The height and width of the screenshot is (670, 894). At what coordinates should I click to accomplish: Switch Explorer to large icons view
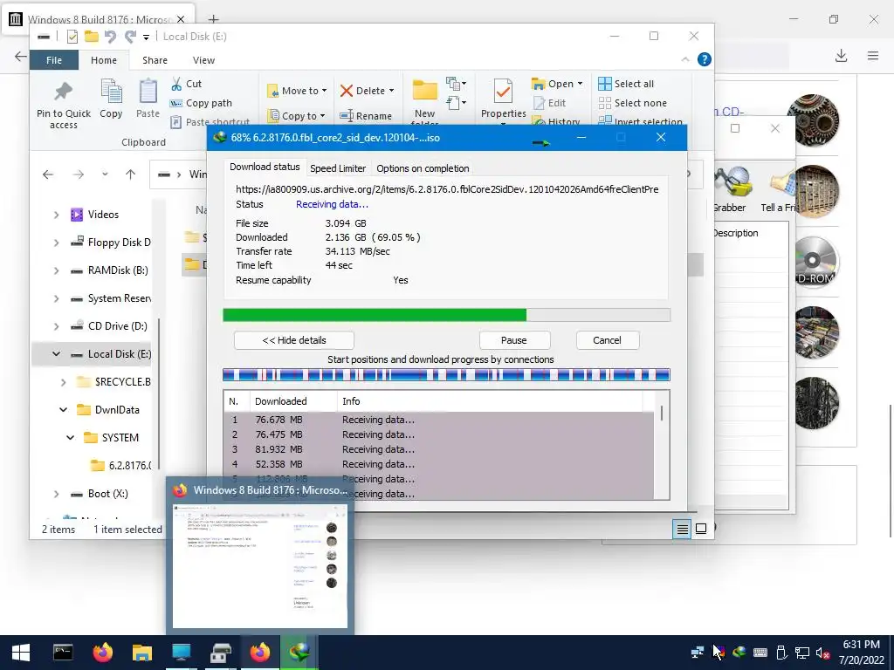[701, 530]
